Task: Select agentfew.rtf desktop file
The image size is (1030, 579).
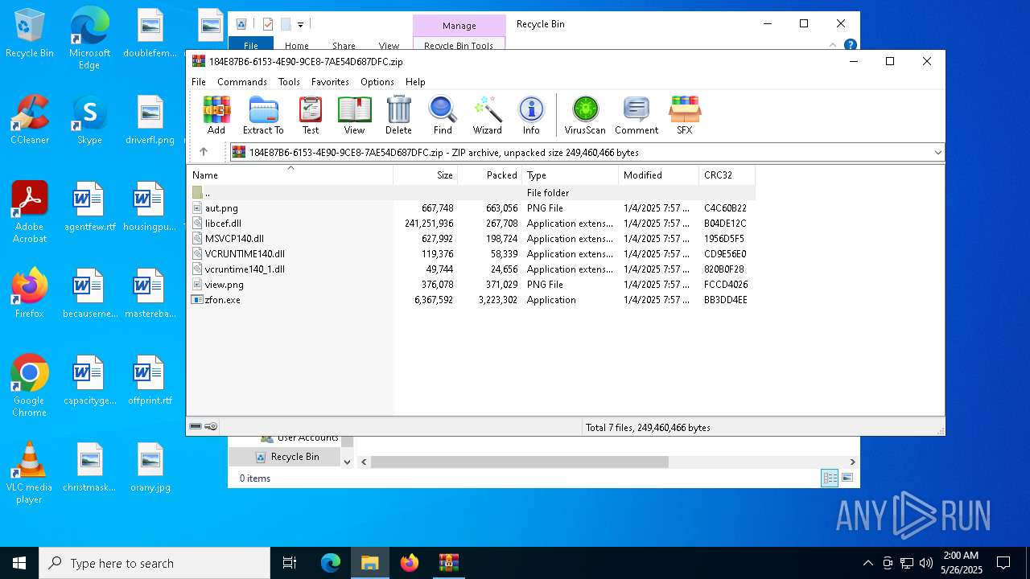Action: pos(89,207)
